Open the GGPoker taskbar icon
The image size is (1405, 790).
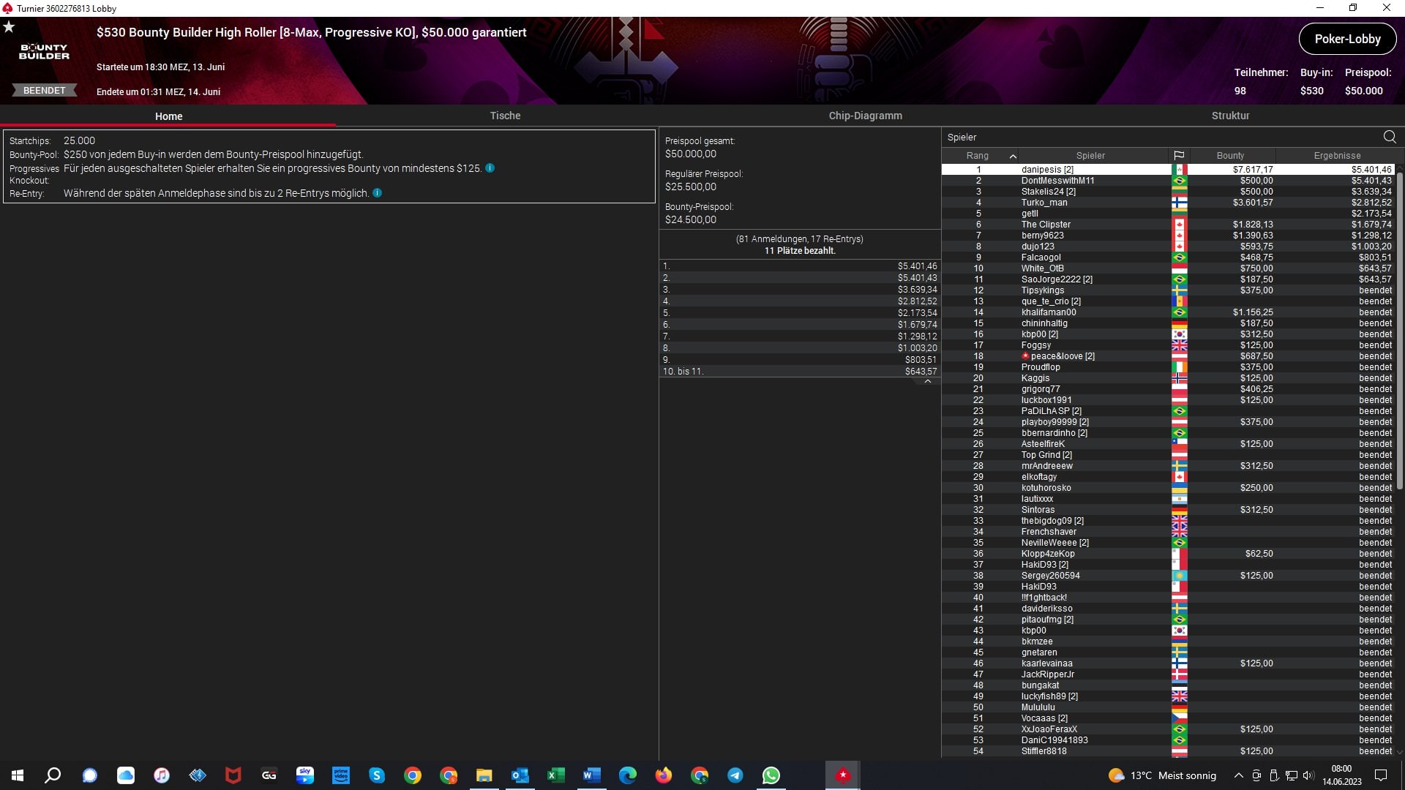click(269, 775)
